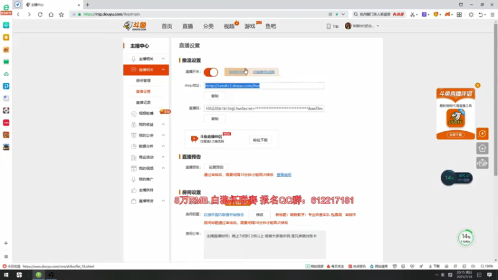
Task: Click the browser forward arrow
Action: [x=29, y=14]
